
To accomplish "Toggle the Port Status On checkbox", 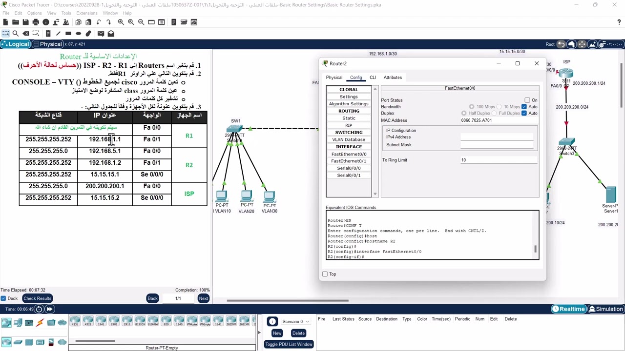I will [x=527, y=100].
